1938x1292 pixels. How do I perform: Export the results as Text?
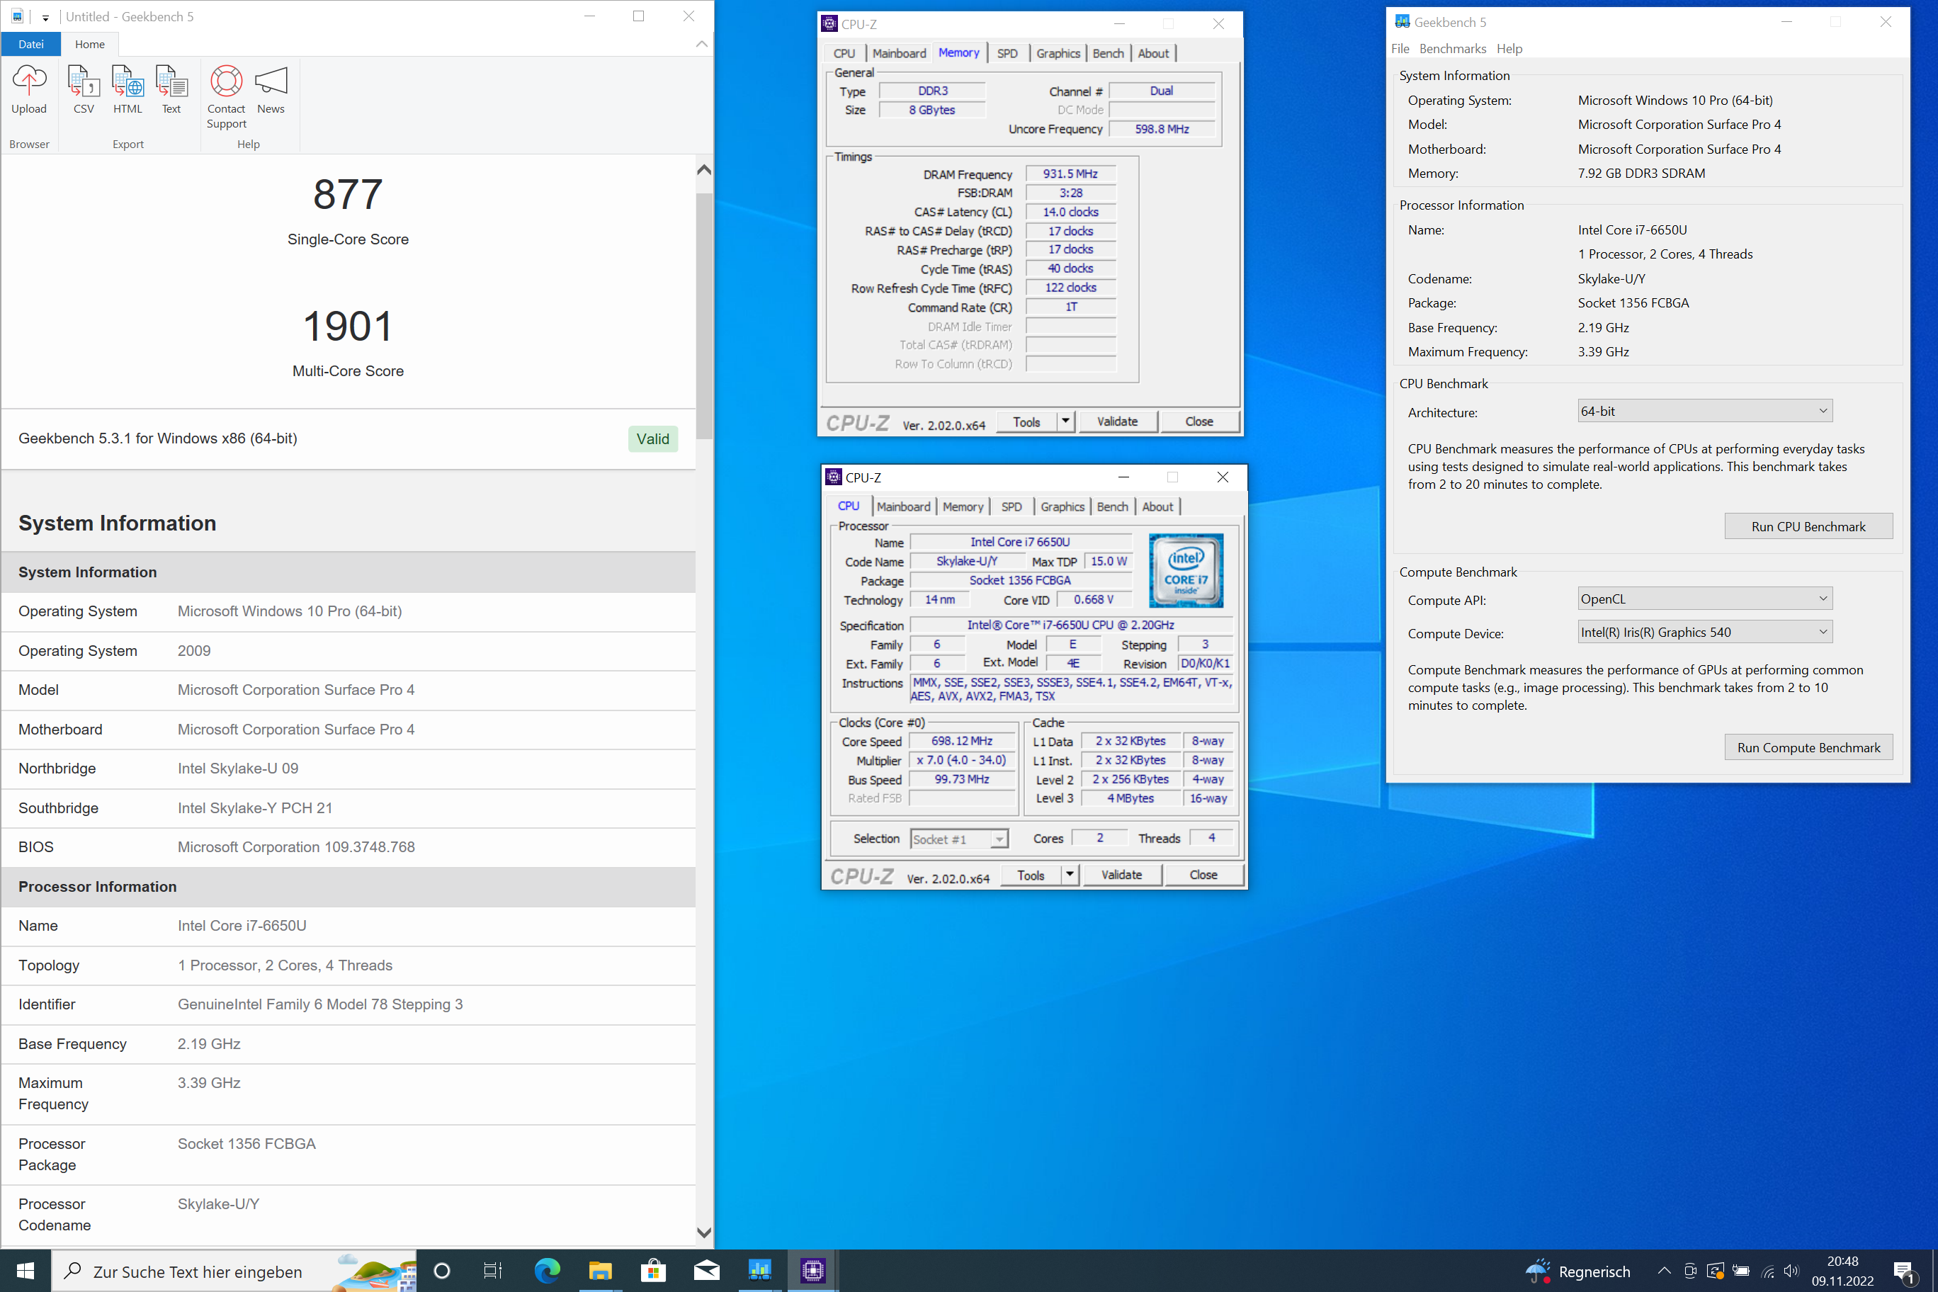click(x=171, y=90)
